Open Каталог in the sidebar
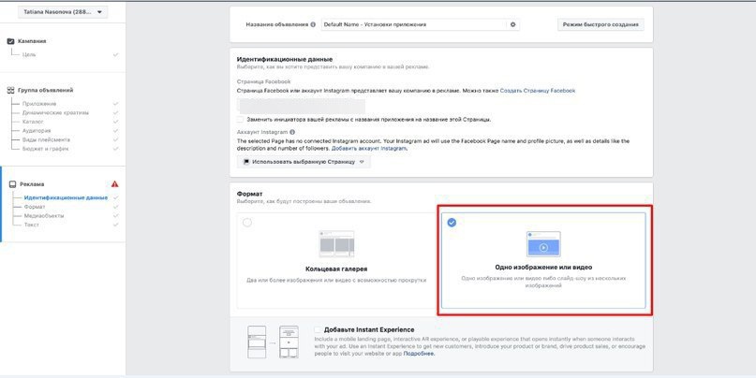 click(x=33, y=122)
